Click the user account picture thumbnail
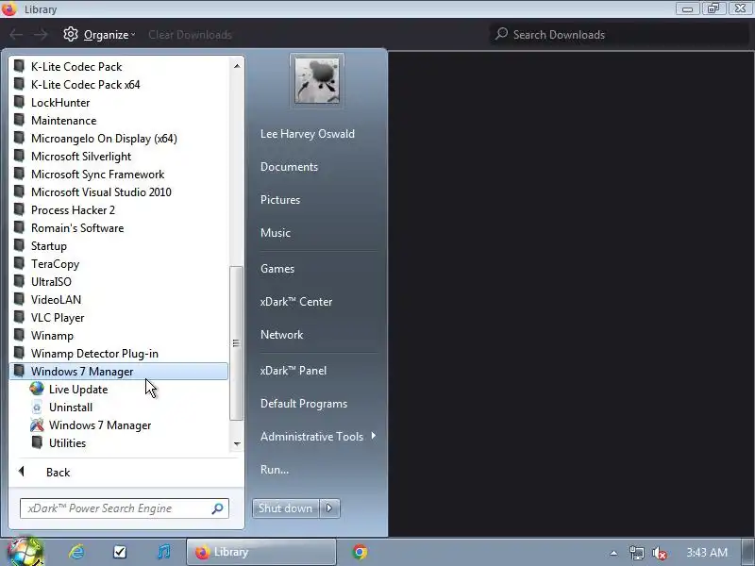 317,80
